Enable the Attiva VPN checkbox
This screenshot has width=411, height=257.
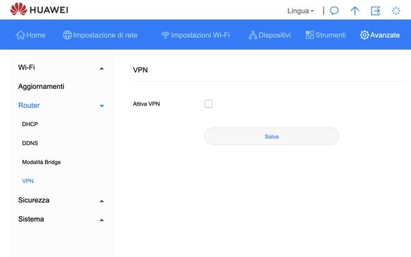(208, 104)
